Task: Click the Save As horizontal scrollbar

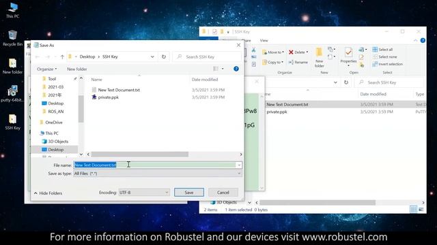Action: [140, 154]
